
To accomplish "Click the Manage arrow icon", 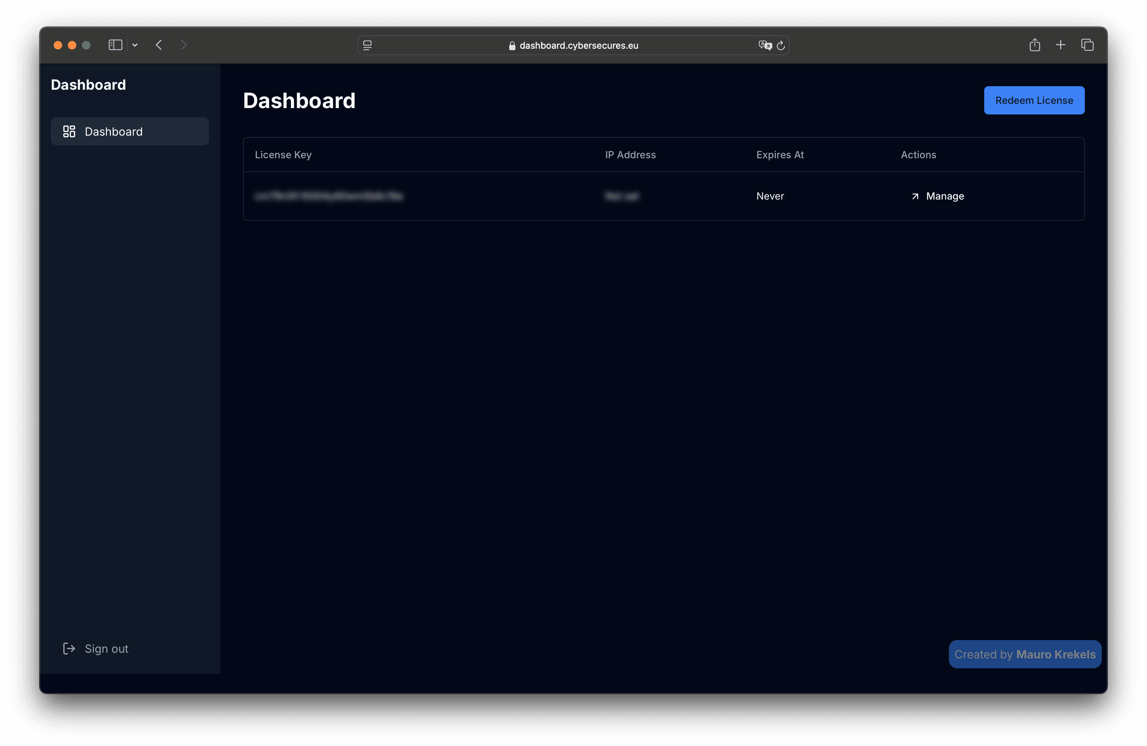I will (x=915, y=196).
